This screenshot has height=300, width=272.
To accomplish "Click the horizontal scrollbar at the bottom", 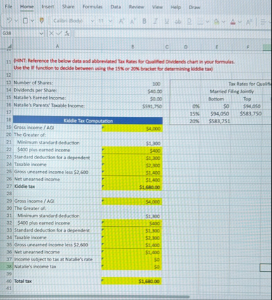I will 95,296.
